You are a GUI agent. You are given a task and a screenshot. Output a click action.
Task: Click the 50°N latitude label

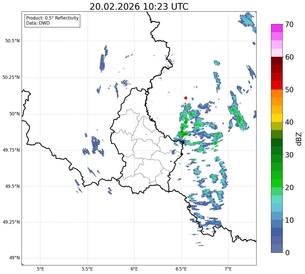click(14, 114)
